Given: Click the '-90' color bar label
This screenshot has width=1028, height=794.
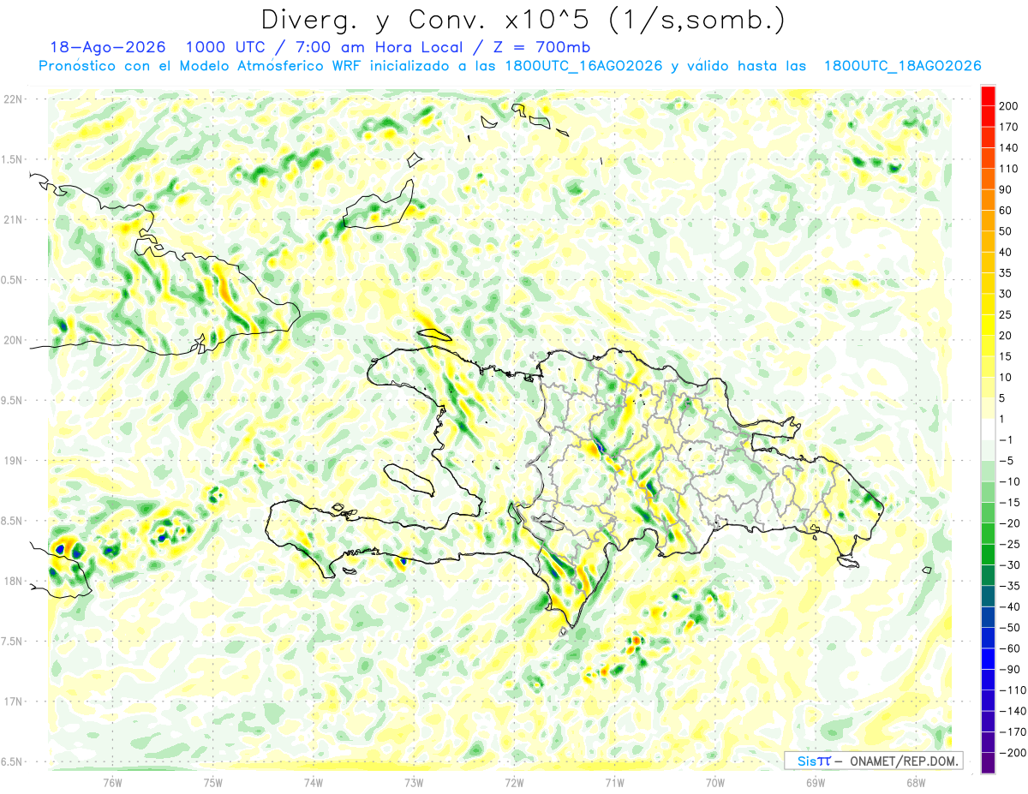Looking at the screenshot, I should pos(1011,669).
